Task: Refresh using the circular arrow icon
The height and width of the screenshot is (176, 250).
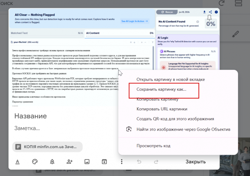Action: tap(221, 3)
